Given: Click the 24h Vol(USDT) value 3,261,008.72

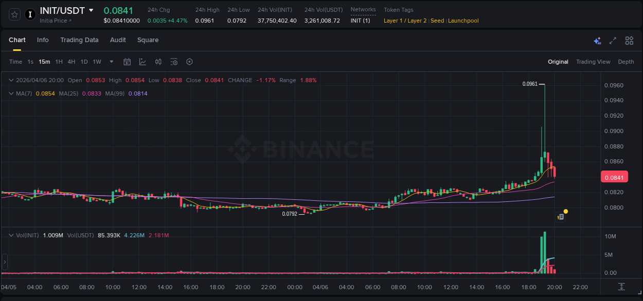Looking at the screenshot, I should [x=322, y=21].
